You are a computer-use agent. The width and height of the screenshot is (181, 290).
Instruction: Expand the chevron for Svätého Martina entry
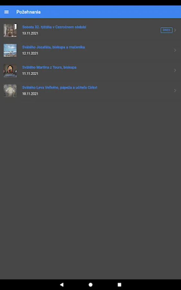[175, 70]
